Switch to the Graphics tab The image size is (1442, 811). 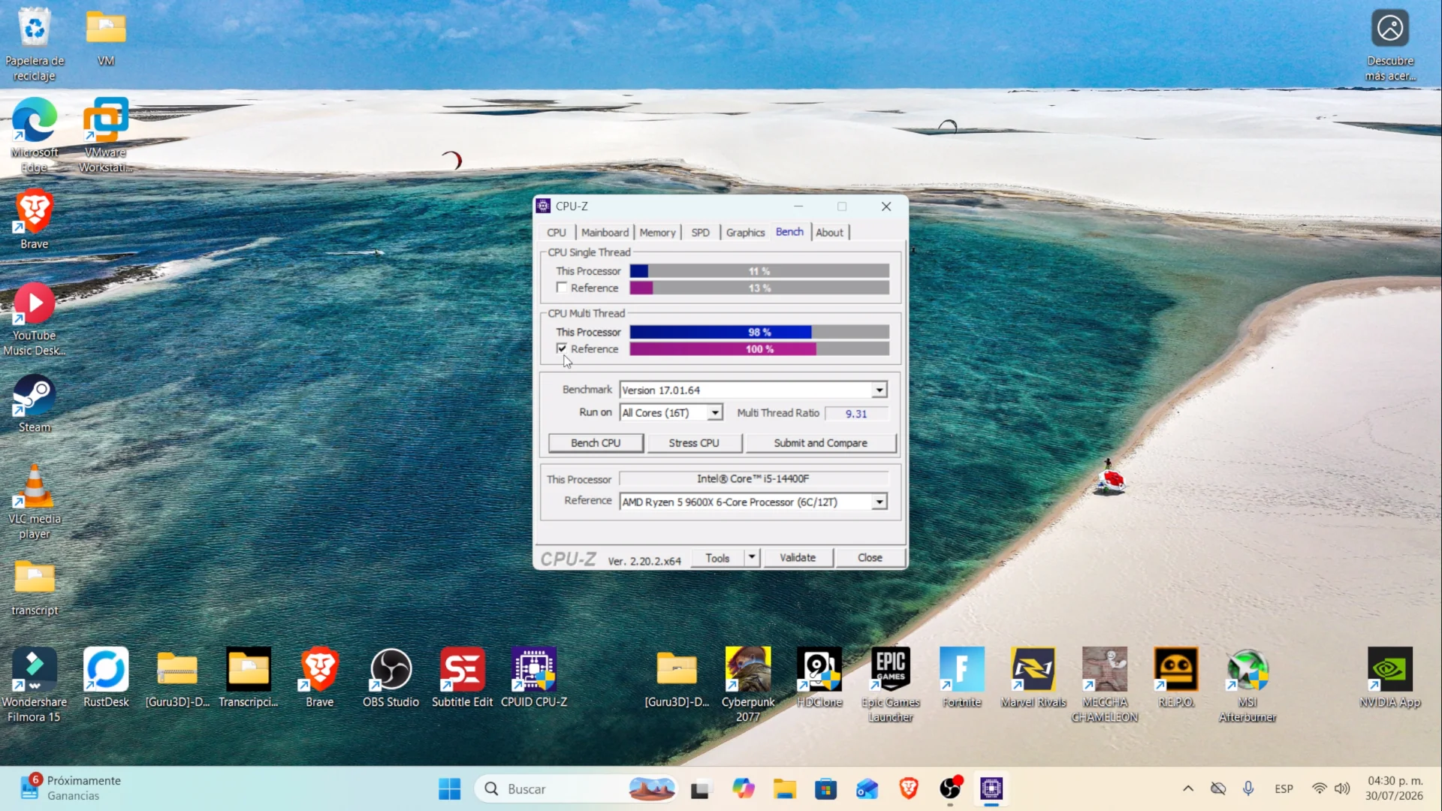click(x=745, y=233)
